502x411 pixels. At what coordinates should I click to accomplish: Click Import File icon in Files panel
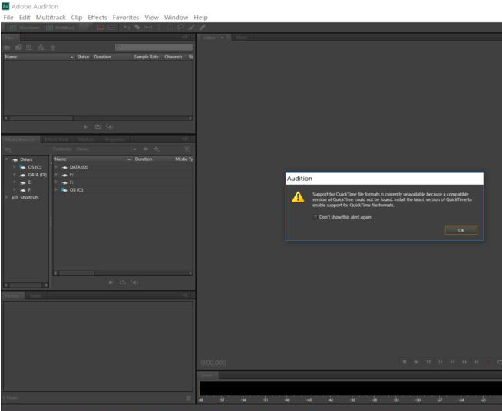[18, 48]
